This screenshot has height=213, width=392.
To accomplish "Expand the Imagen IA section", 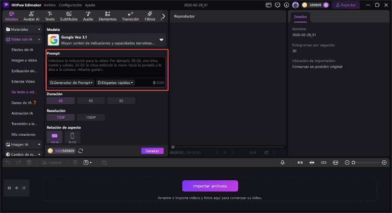I will click(23, 145).
